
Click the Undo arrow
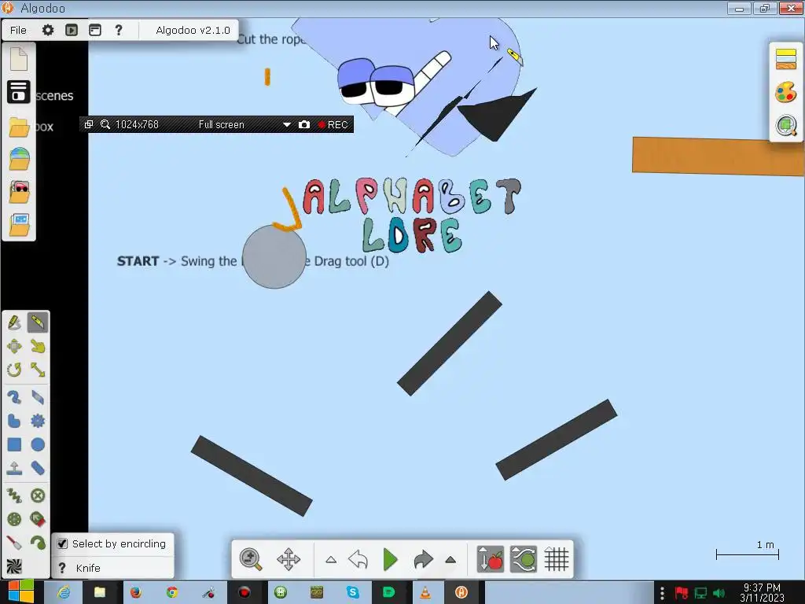click(358, 559)
